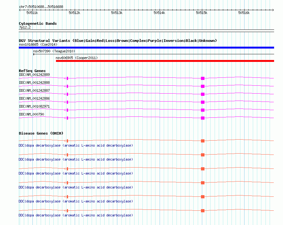The width and height of the screenshot is (283, 225).
Task: Open the Cytogenetic Bands track title
Action: tap(38, 23)
